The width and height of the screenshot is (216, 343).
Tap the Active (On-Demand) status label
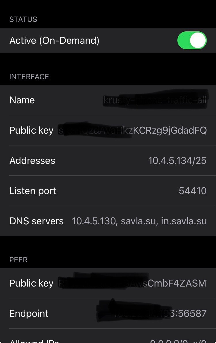(54, 41)
